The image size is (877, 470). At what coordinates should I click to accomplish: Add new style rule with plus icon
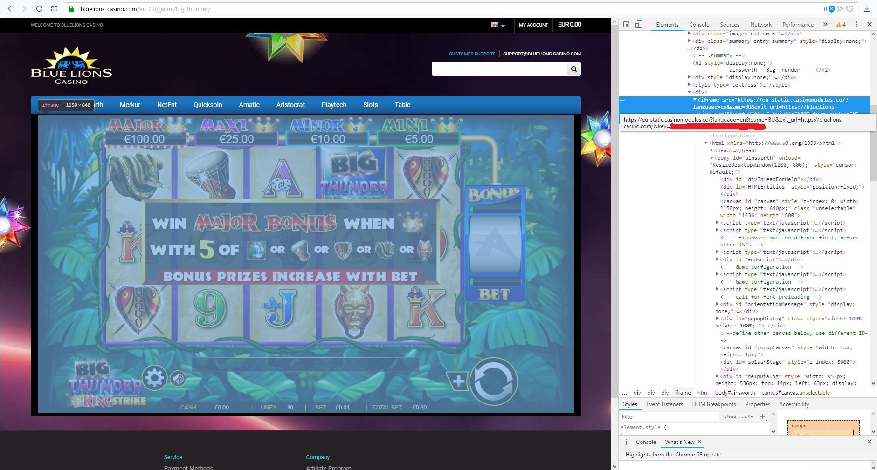click(762, 416)
